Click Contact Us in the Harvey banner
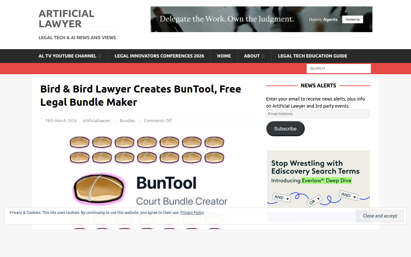 [x=353, y=20]
